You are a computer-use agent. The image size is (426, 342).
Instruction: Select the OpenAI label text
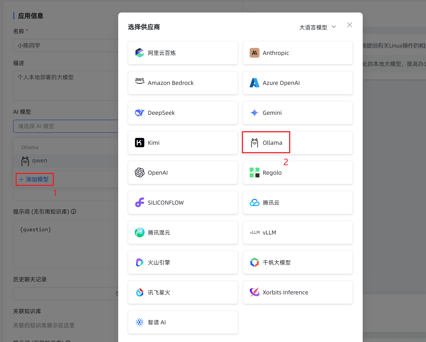coord(158,172)
